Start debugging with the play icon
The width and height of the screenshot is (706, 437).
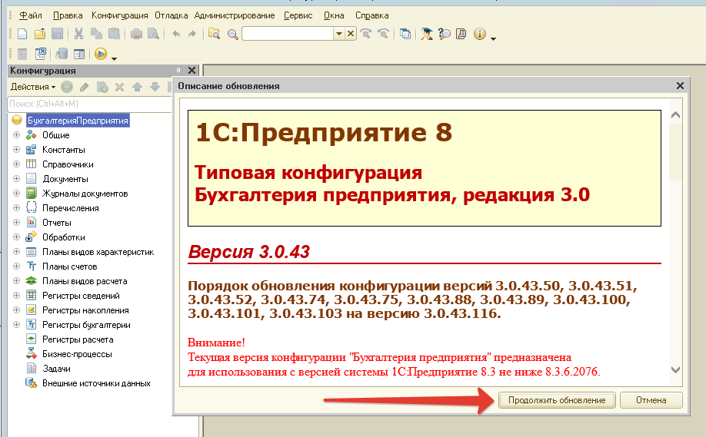[101, 54]
